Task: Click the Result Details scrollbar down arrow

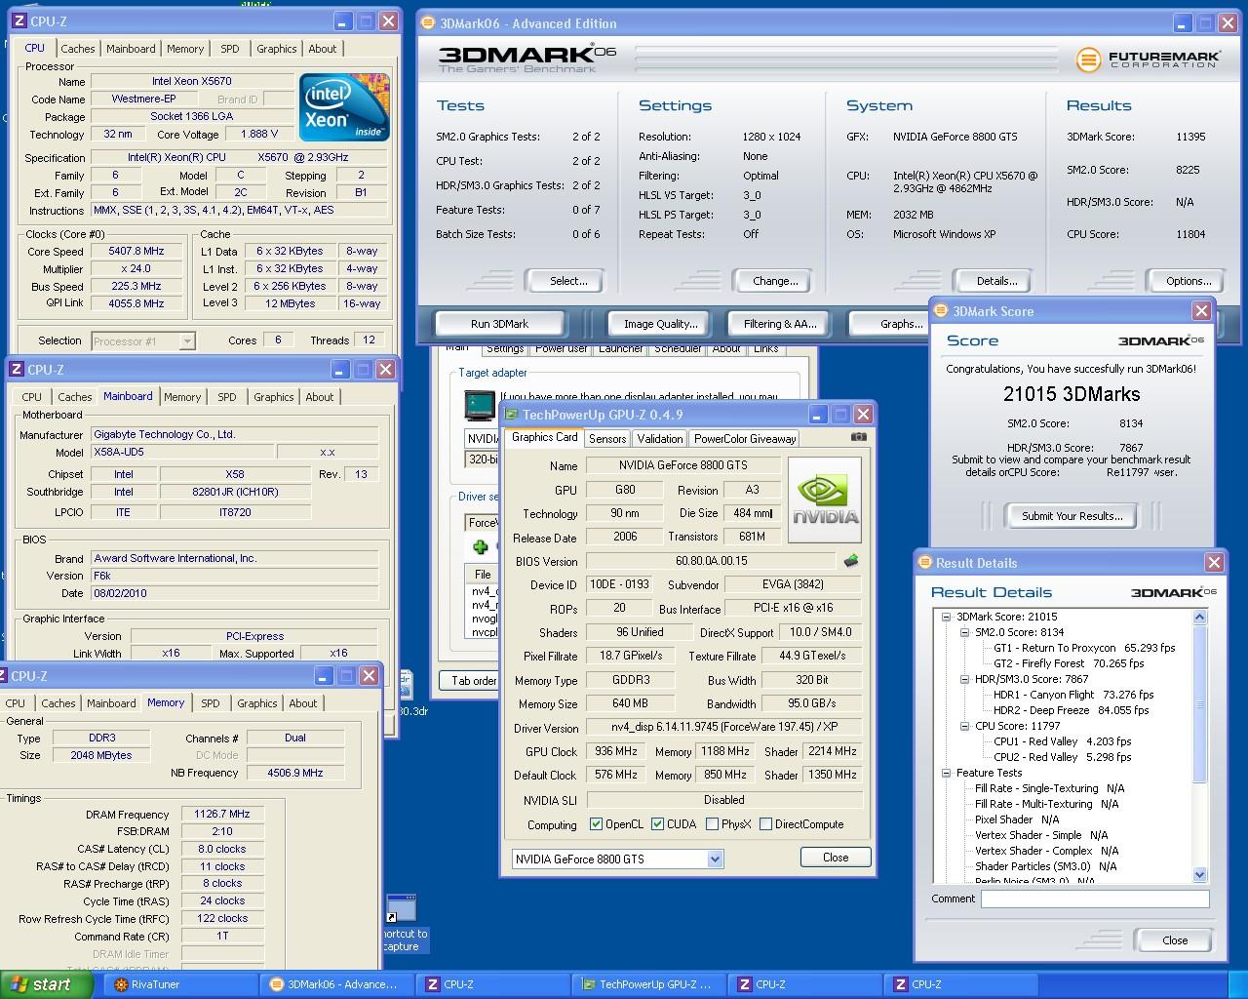Action: (1199, 875)
